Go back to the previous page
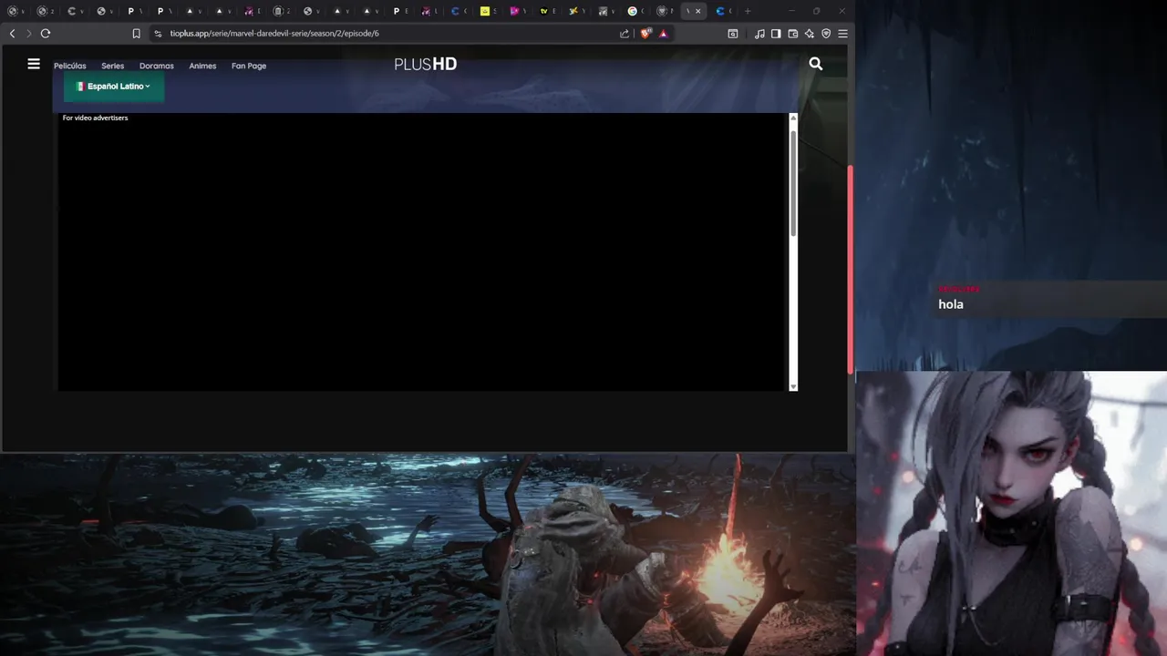 coord(12,34)
